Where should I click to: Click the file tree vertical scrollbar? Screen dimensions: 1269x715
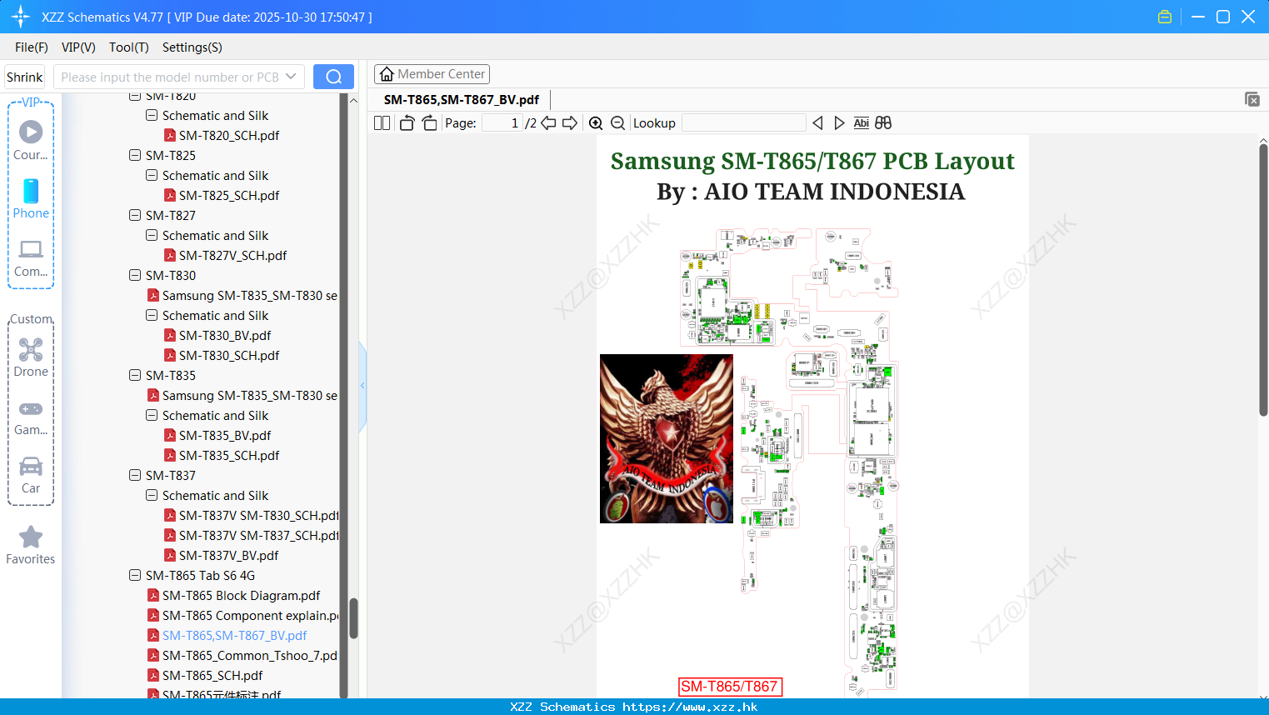click(353, 618)
